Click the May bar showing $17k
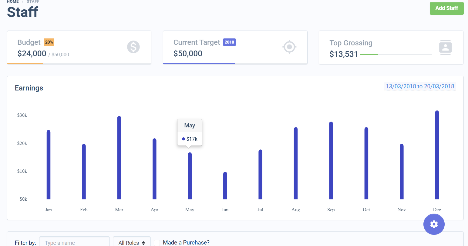This screenshot has height=246, width=468. point(190,175)
